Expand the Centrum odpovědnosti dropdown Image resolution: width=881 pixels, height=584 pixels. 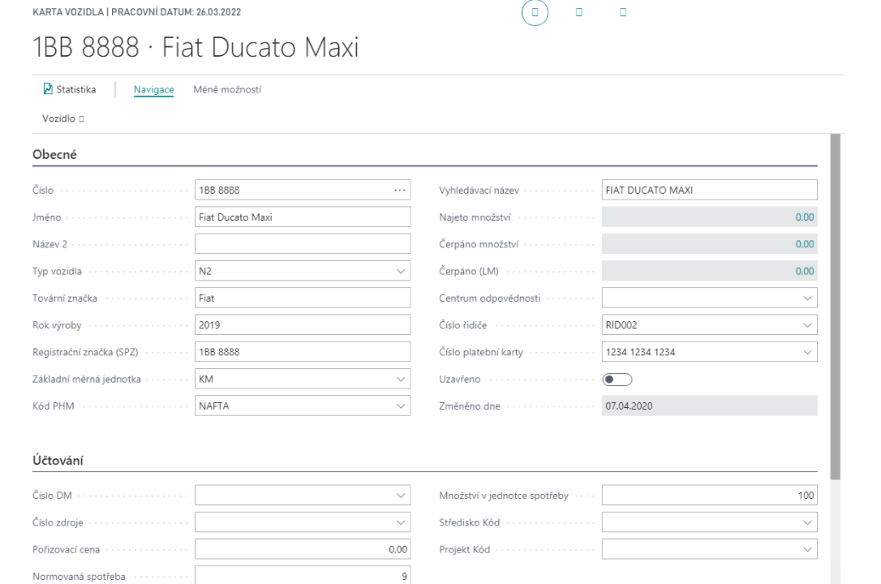(806, 298)
